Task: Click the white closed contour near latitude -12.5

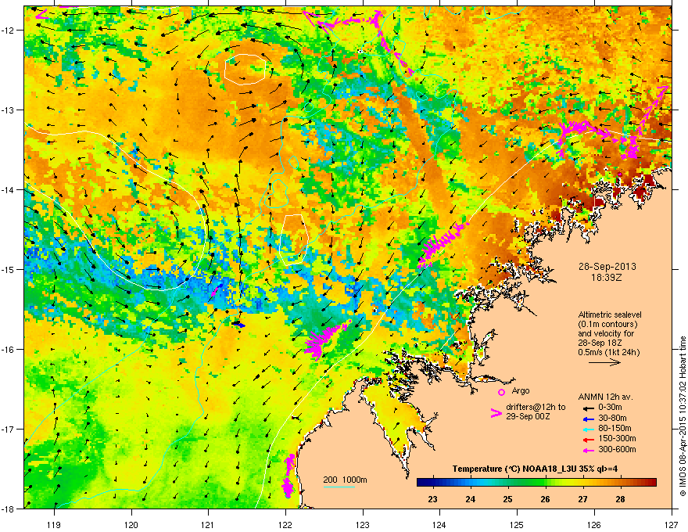Action: [245, 69]
